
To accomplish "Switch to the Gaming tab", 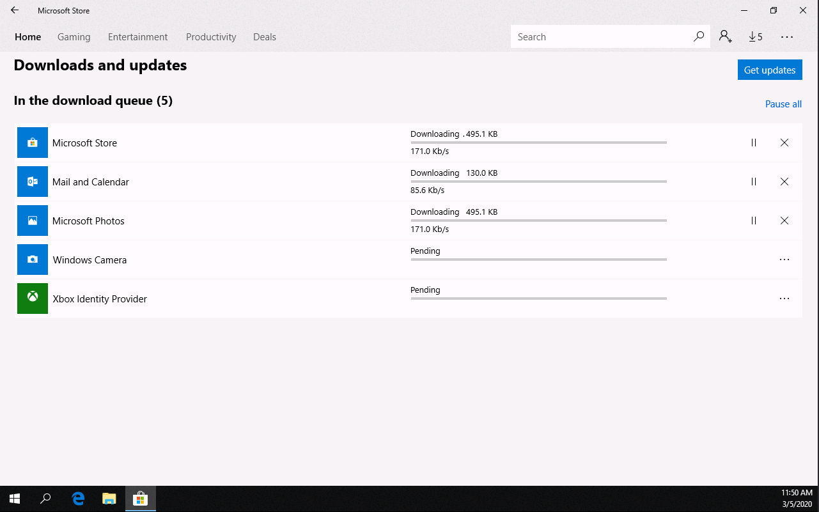I will pos(74,36).
